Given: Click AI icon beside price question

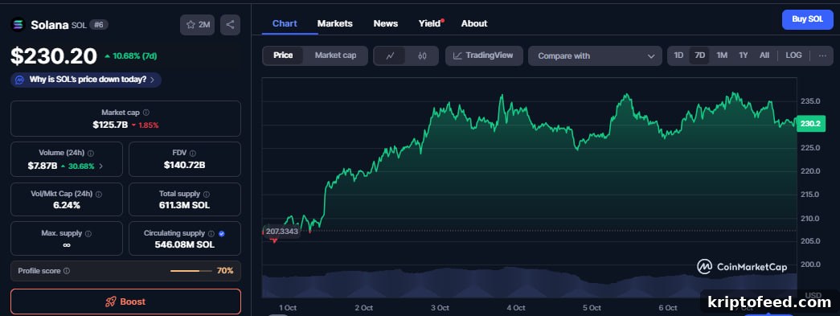Looking at the screenshot, I should pos(19,80).
